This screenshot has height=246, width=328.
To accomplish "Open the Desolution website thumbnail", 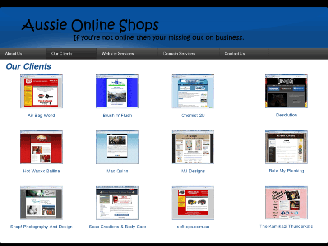I will [x=286, y=91].
